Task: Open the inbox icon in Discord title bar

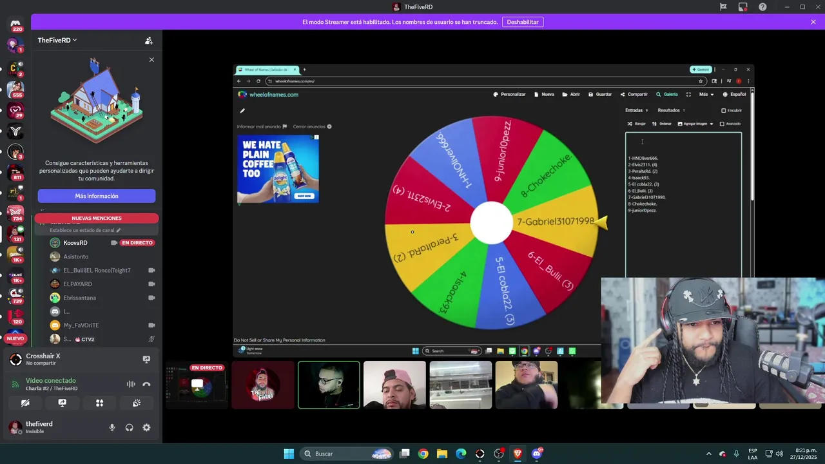Action: pyautogui.click(x=743, y=7)
